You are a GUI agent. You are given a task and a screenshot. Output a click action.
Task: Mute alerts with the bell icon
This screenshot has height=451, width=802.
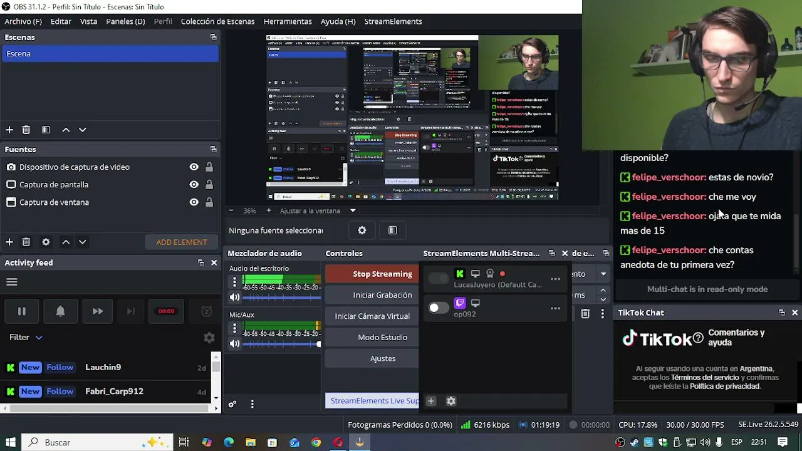click(60, 311)
